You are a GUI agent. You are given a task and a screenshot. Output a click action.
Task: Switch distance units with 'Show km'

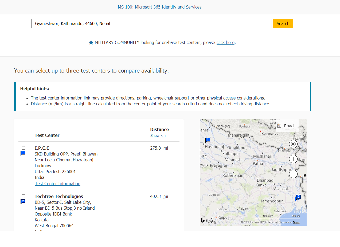click(x=158, y=136)
